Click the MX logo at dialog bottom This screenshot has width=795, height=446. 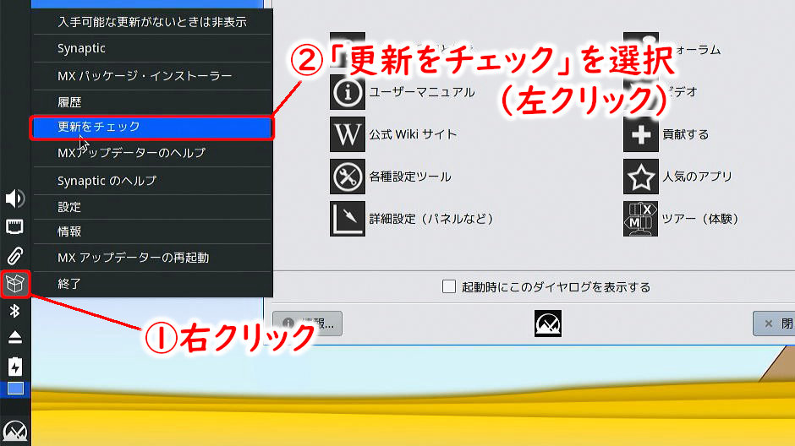click(x=548, y=323)
